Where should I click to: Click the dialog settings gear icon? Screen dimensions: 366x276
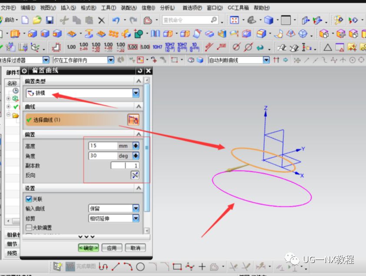pyautogui.click(x=24, y=71)
